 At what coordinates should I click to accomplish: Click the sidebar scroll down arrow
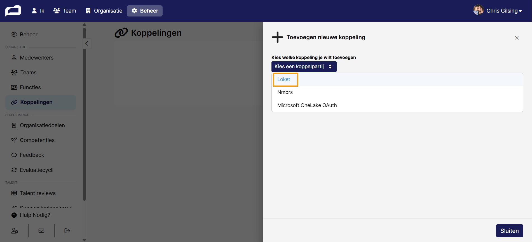coord(85,240)
